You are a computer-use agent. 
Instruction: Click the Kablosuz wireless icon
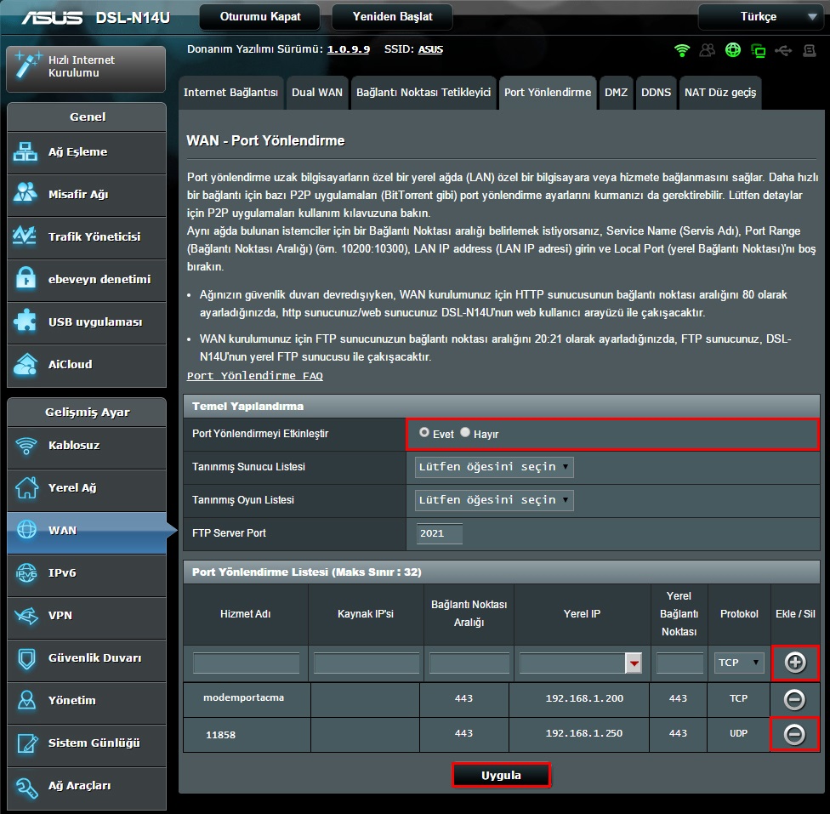(x=26, y=446)
